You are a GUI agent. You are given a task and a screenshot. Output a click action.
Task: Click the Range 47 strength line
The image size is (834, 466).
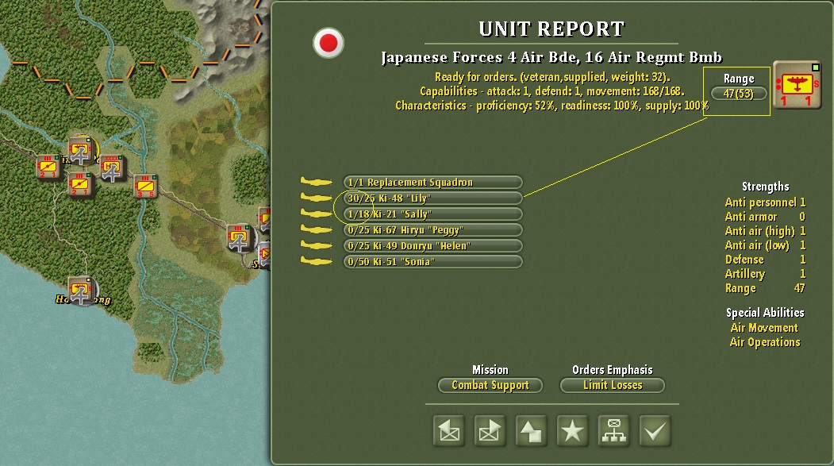765,288
